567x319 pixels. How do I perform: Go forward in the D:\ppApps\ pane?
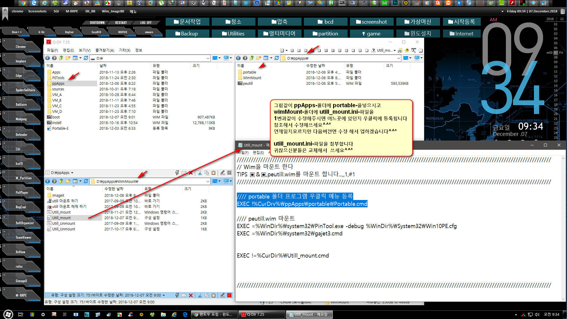(245, 58)
